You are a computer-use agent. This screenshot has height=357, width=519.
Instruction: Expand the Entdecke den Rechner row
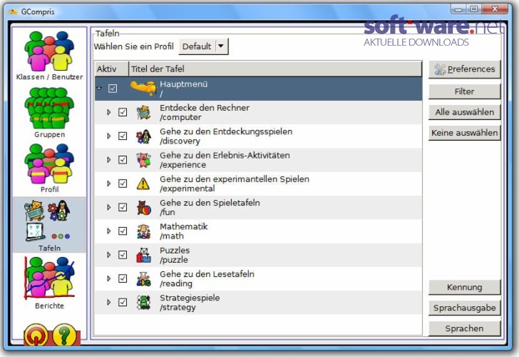(x=108, y=112)
